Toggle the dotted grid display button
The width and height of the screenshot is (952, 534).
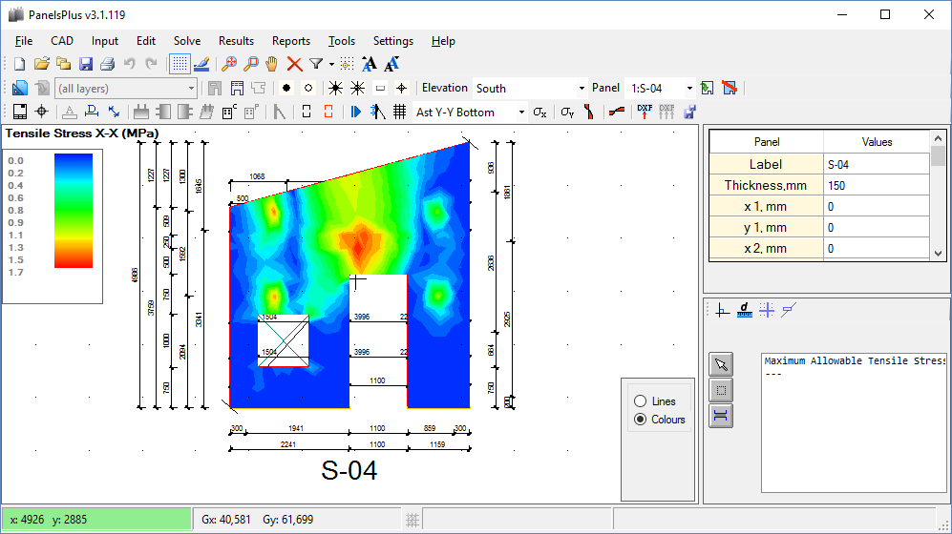pyautogui.click(x=179, y=64)
